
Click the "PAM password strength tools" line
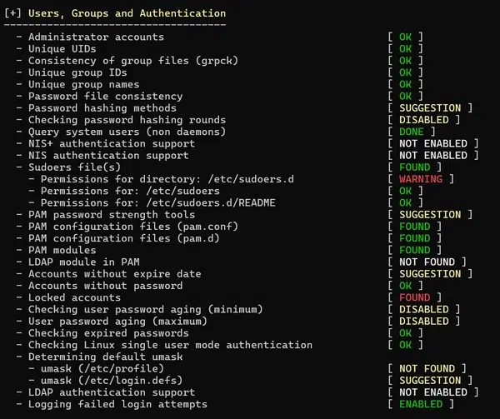click(111, 215)
